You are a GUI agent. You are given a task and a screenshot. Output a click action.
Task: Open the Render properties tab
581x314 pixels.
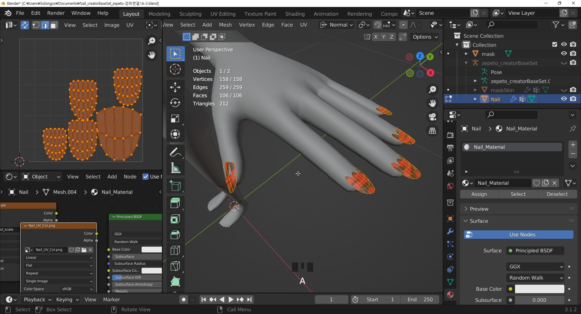click(450, 135)
